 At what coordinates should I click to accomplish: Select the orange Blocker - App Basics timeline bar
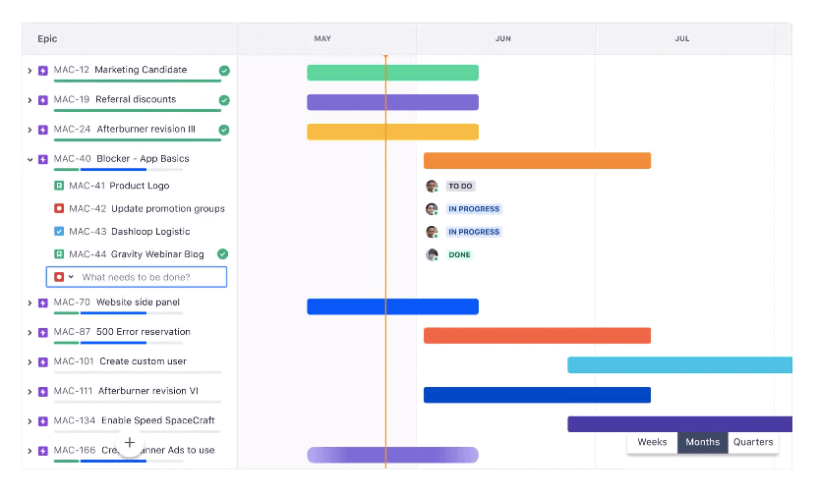pyautogui.click(x=537, y=160)
